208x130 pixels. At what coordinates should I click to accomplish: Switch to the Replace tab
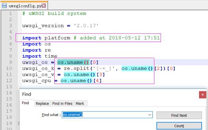pos(42,104)
